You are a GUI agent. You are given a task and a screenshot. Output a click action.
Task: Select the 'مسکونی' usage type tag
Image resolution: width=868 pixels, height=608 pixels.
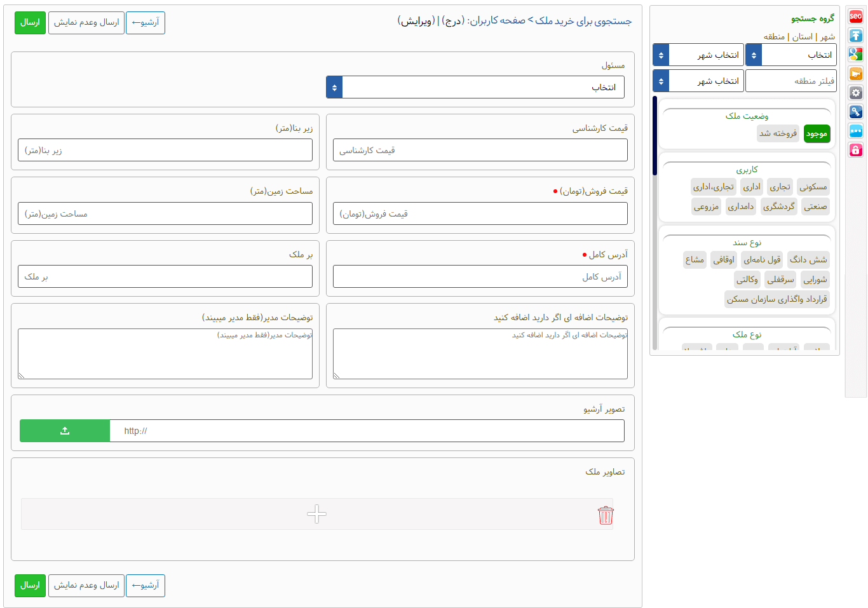813,187
